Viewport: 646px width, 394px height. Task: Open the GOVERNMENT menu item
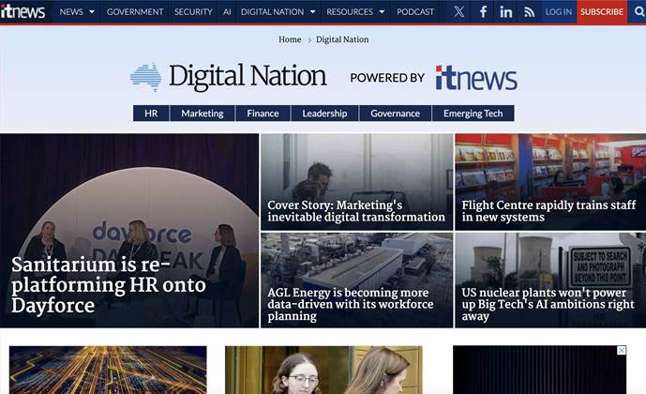[135, 12]
